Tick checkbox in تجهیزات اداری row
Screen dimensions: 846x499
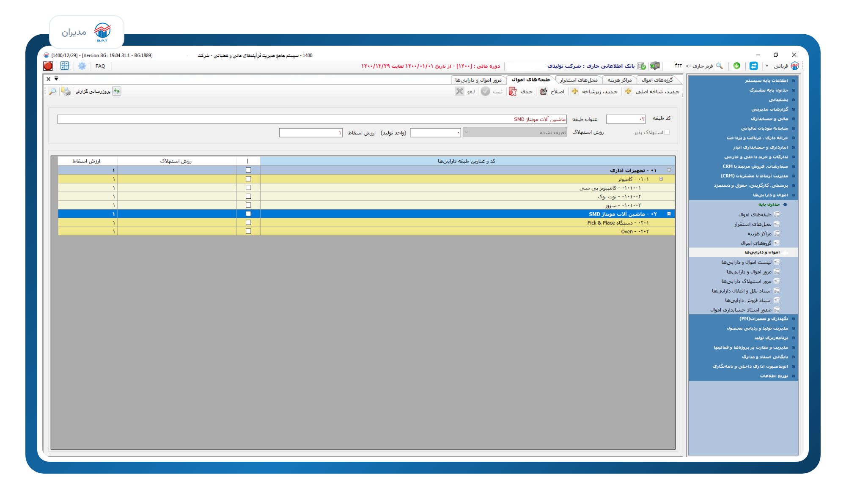(248, 170)
